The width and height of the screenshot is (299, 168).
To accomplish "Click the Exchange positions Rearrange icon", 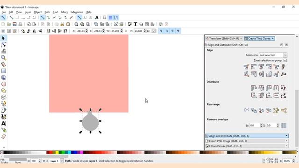I will pyautogui.click(x=254, y=111).
